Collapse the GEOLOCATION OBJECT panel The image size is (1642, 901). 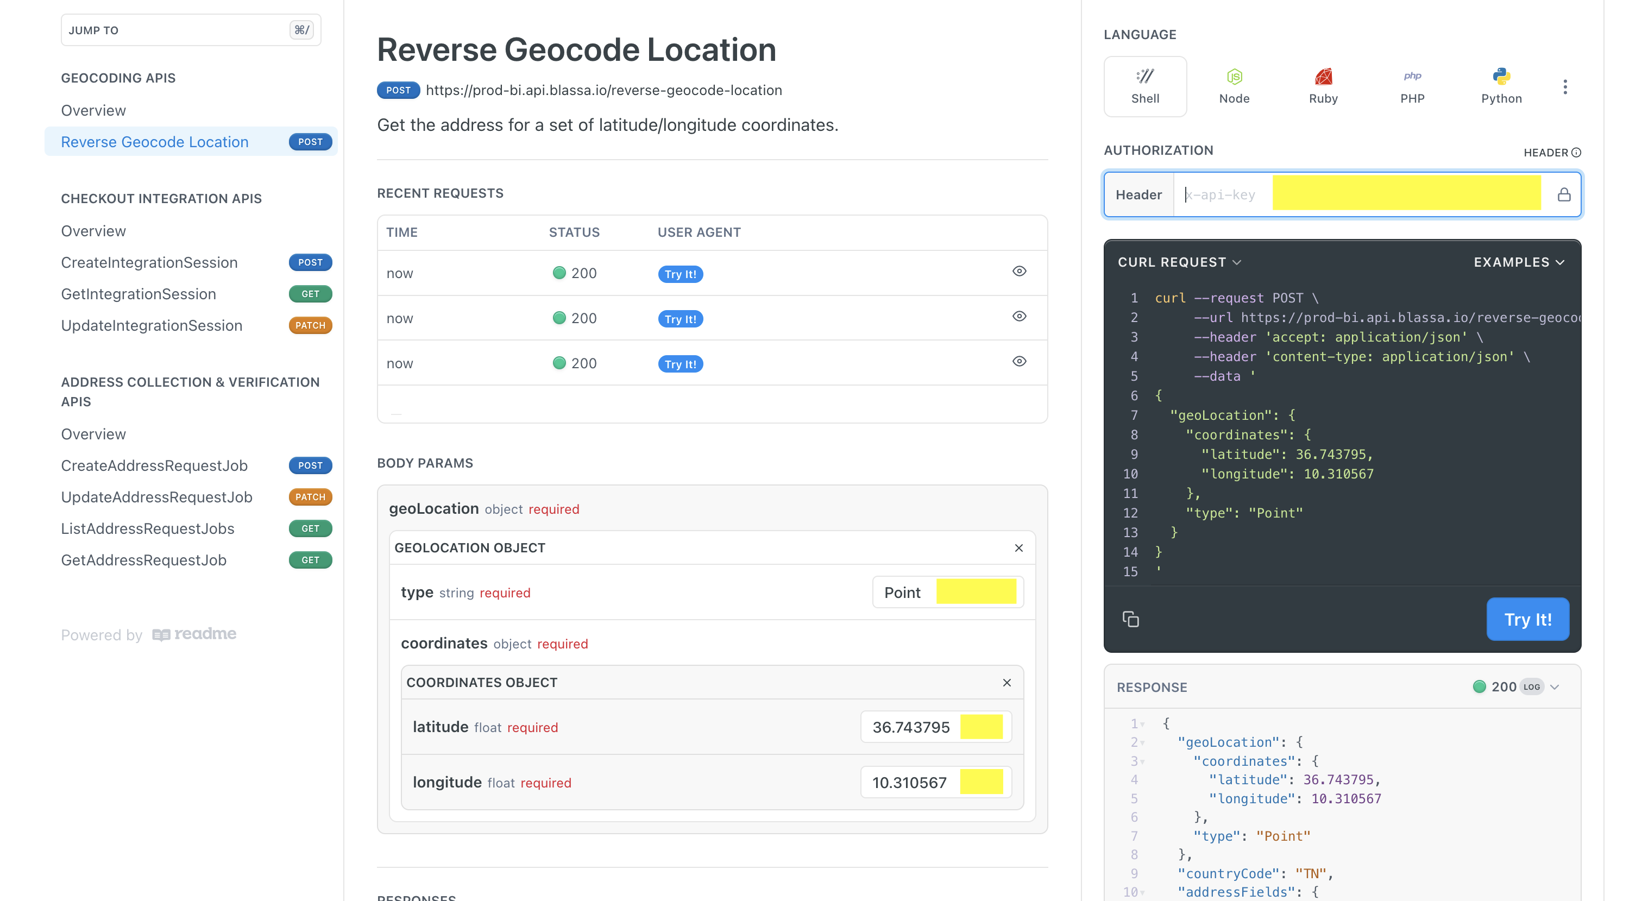[x=1018, y=548]
